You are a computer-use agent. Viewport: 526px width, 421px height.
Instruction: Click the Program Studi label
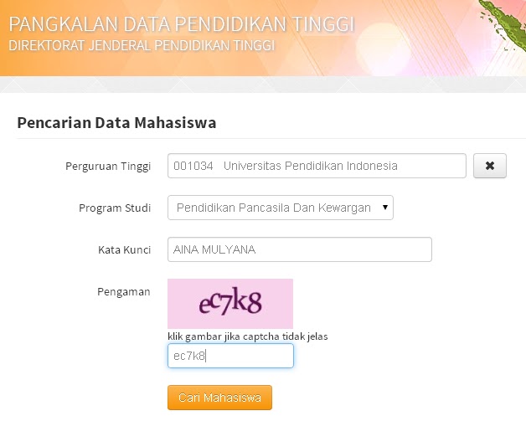pos(115,208)
